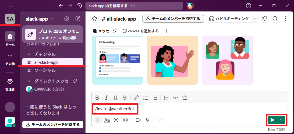The width and height of the screenshot is (294, 134).
Task: Collapse the チャンネル section
Action: click(x=29, y=54)
